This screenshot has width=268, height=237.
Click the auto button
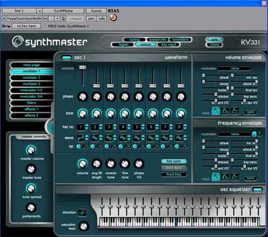(x=91, y=19)
